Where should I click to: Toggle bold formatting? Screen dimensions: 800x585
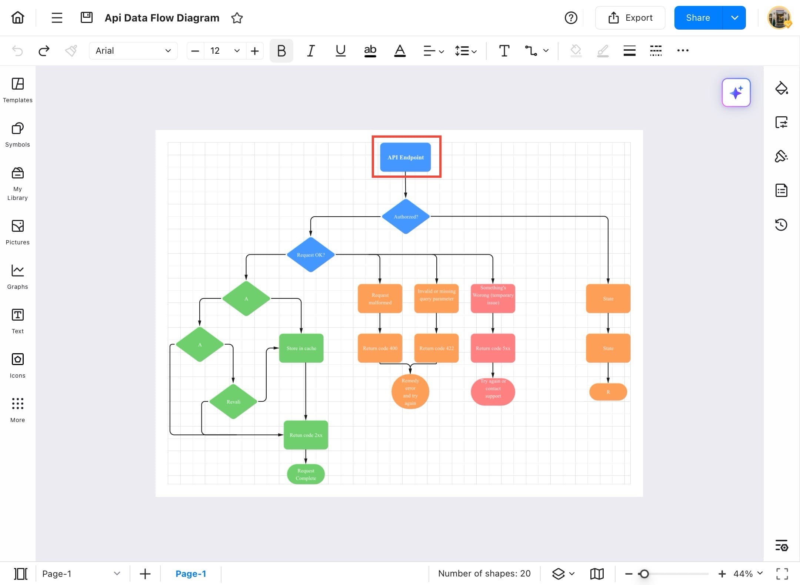pyautogui.click(x=281, y=51)
